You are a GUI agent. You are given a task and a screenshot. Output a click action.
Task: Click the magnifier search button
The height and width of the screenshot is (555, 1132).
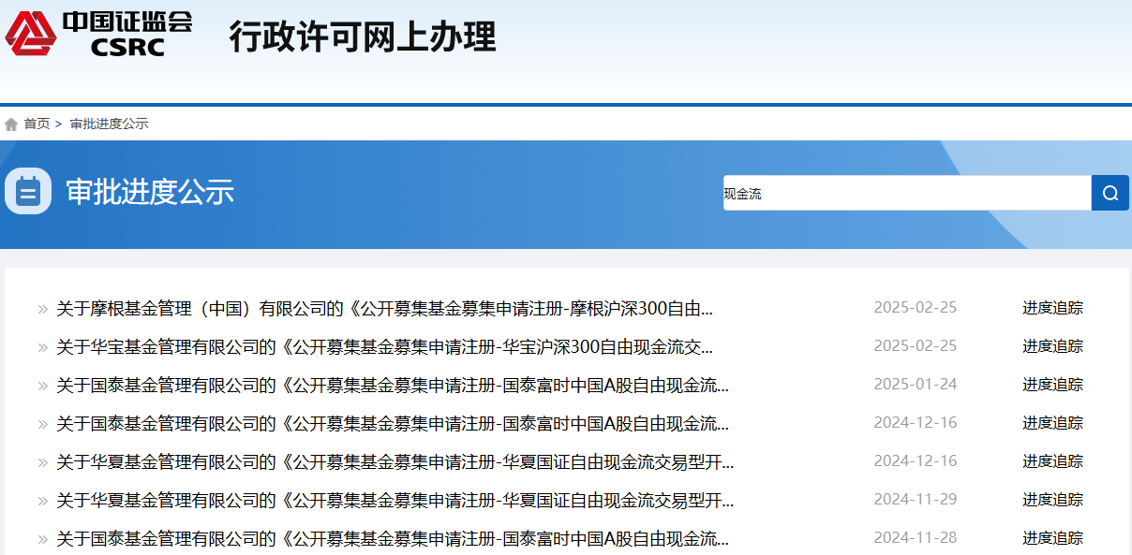1110,193
